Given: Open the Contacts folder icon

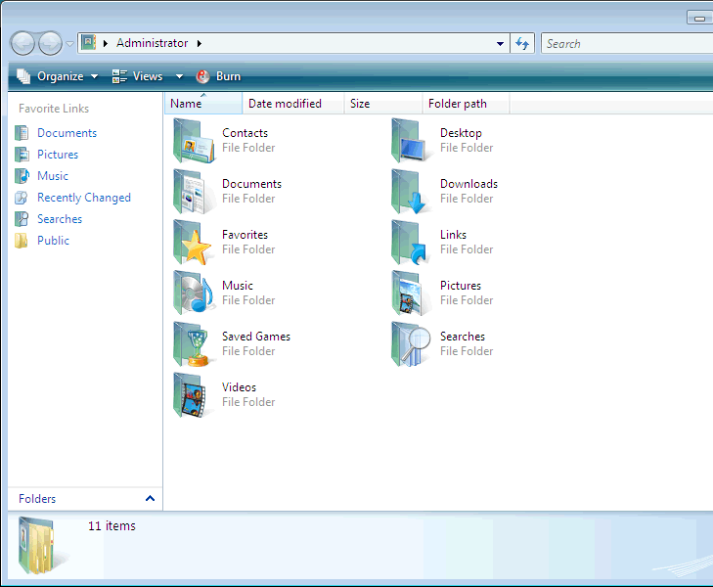Looking at the screenshot, I should coord(194,141).
